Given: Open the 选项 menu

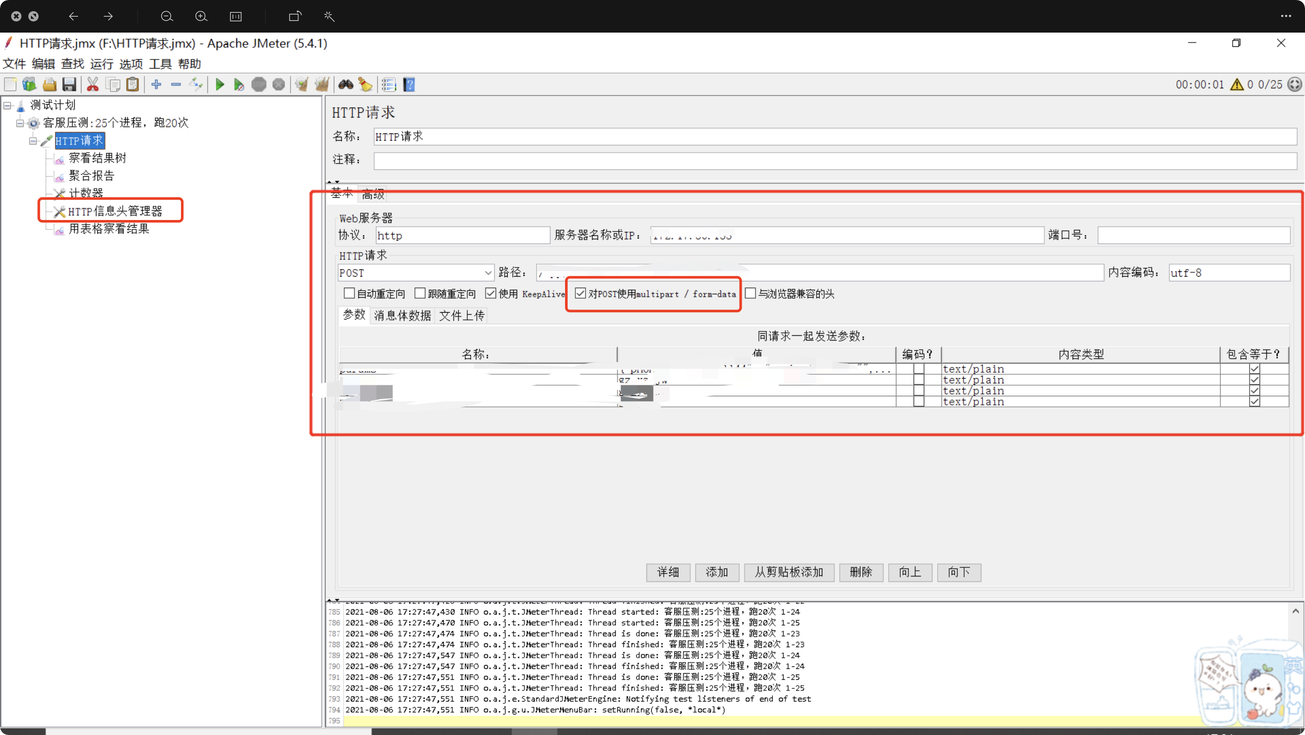Looking at the screenshot, I should 131,64.
